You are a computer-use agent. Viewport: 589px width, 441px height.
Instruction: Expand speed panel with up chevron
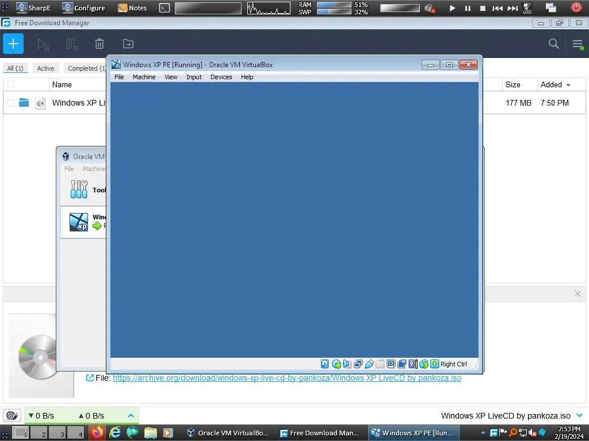tap(131, 416)
